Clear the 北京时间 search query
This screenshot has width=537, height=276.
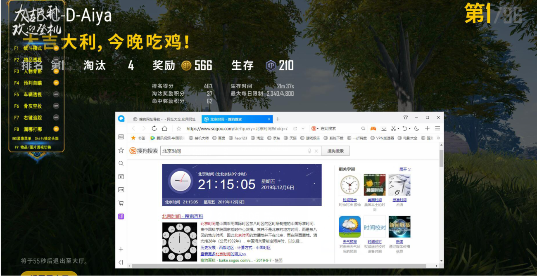pos(316,151)
